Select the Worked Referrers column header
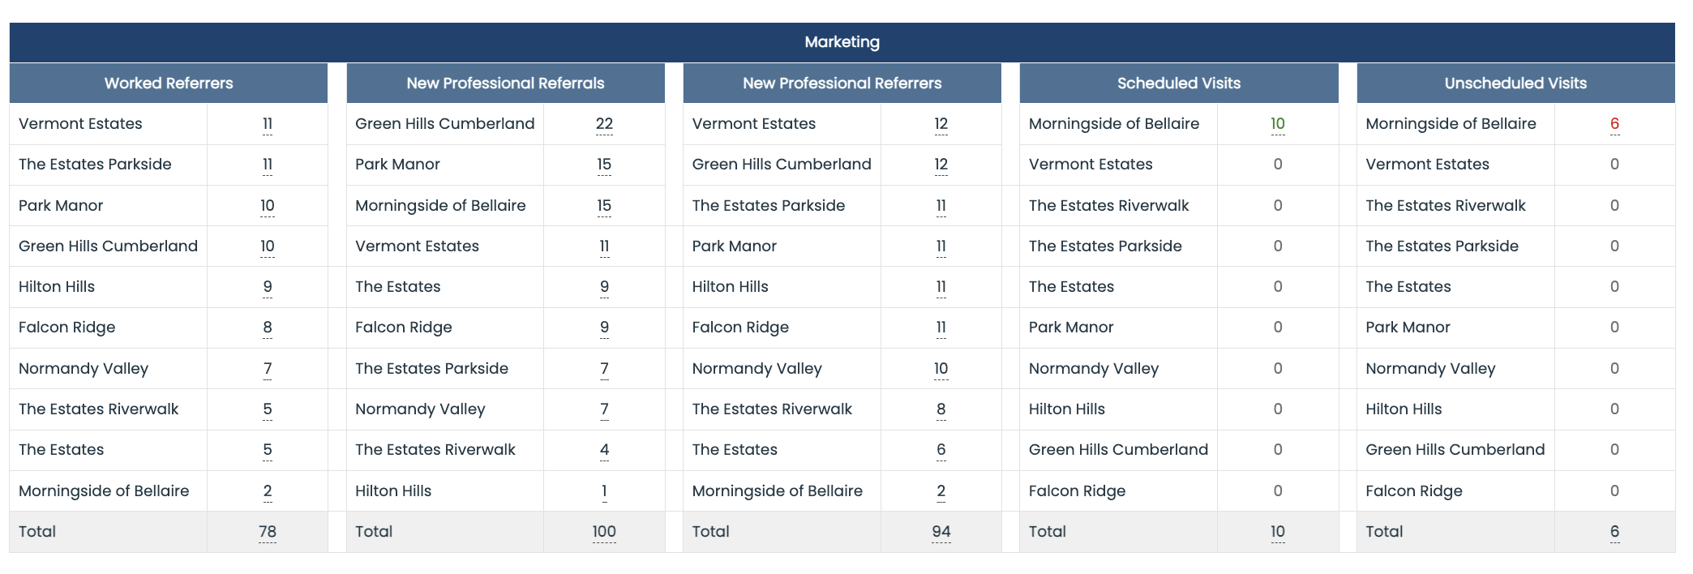This screenshot has width=1693, height=574. (169, 84)
